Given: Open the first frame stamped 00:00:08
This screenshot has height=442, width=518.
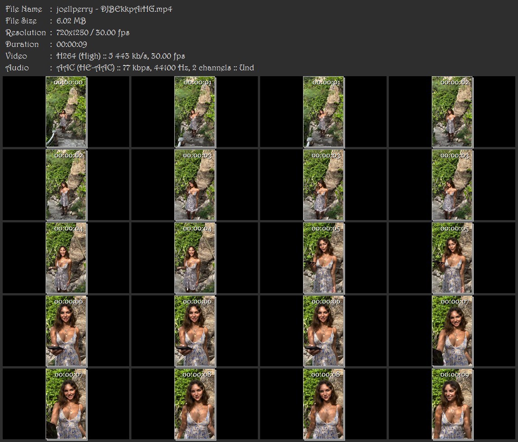Looking at the screenshot, I should 195,404.
